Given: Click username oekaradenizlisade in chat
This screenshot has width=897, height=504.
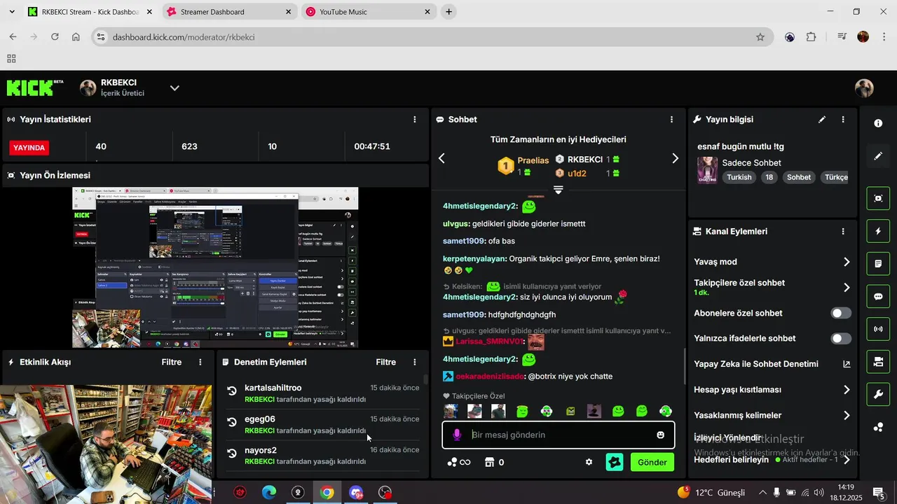Looking at the screenshot, I should tap(490, 377).
